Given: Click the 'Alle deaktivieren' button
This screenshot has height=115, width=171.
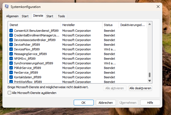Looking at the screenshot, I should pos(140,88).
